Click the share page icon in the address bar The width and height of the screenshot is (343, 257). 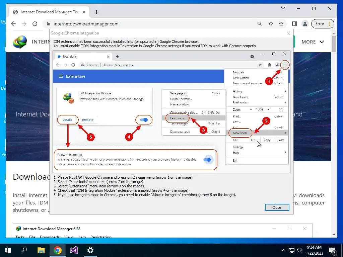click(x=270, y=24)
